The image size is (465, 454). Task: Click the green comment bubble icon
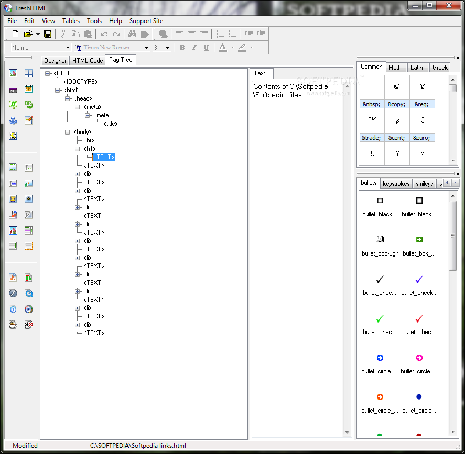pos(13,105)
